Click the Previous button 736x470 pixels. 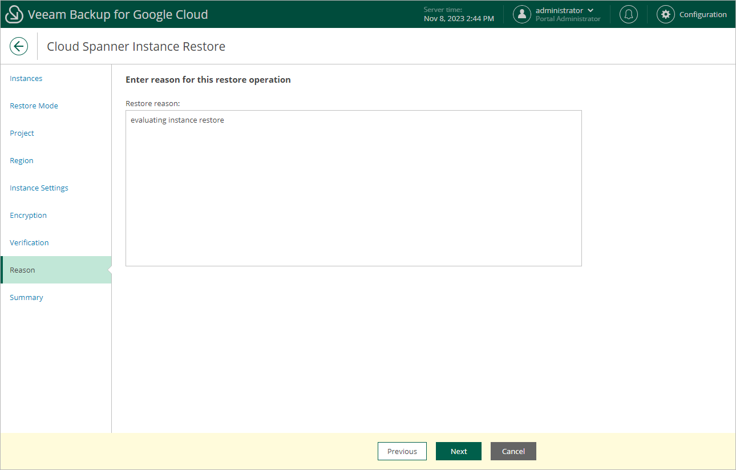click(402, 451)
